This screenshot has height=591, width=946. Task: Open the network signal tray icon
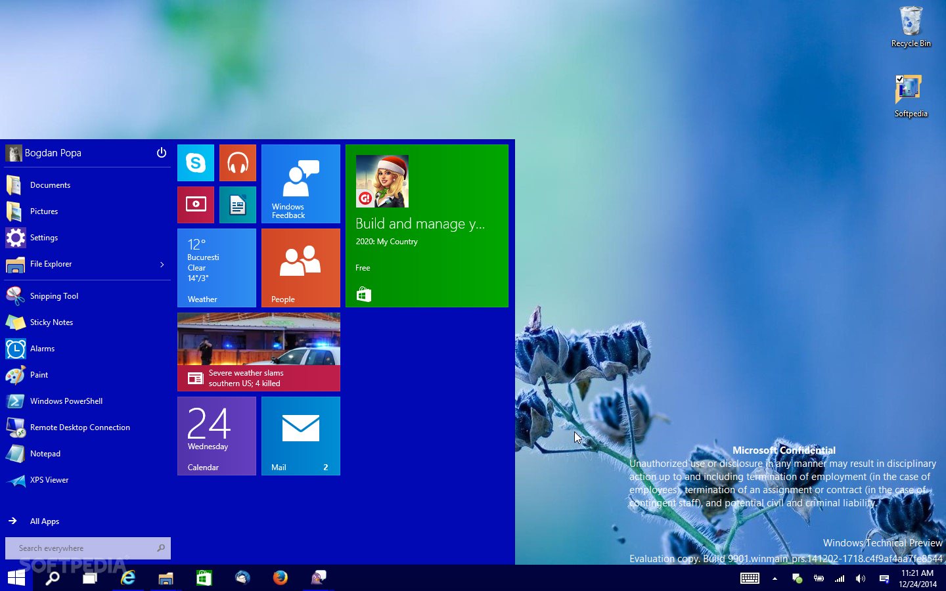(840, 579)
